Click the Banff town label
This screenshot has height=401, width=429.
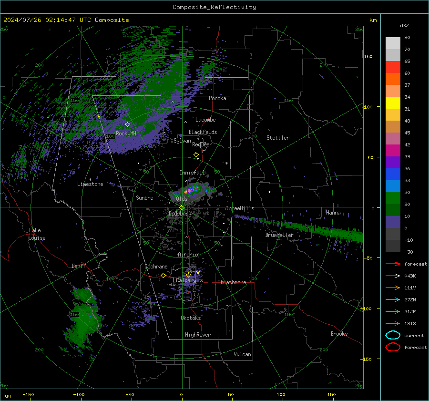[79, 266]
